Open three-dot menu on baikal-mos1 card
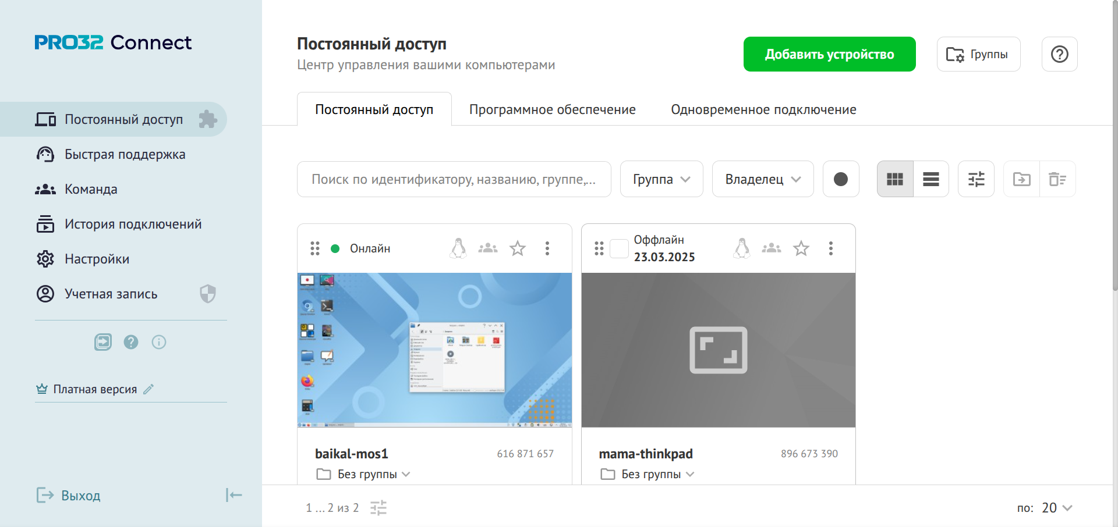1118x527 pixels. [547, 248]
